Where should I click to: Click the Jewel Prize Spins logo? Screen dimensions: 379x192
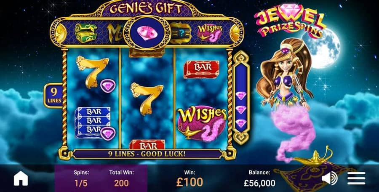(291, 21)
